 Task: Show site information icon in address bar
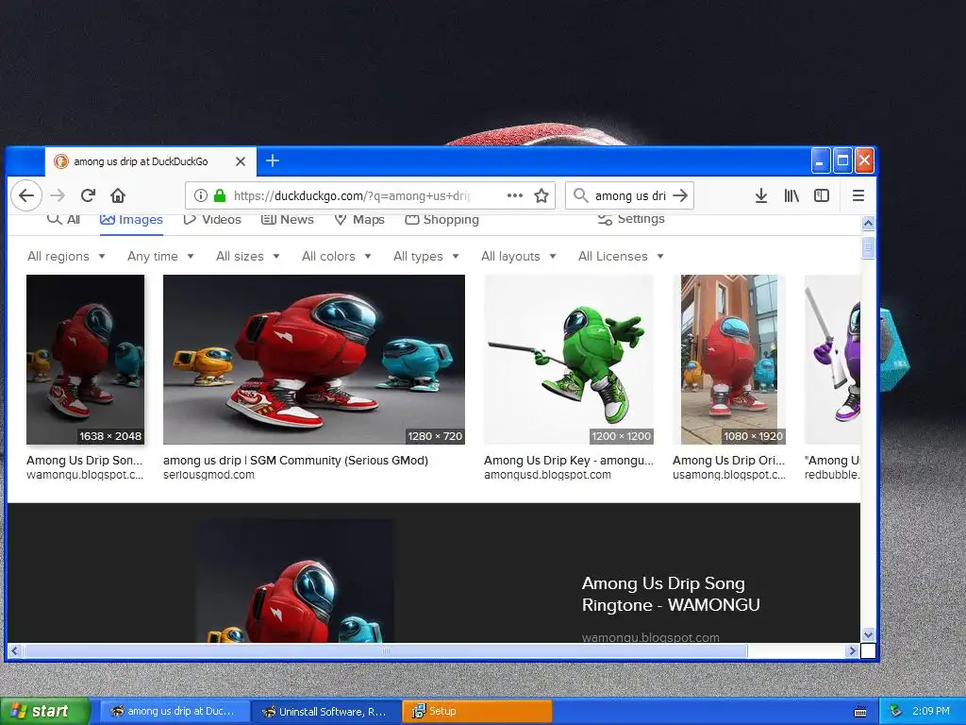coord(200,195)
